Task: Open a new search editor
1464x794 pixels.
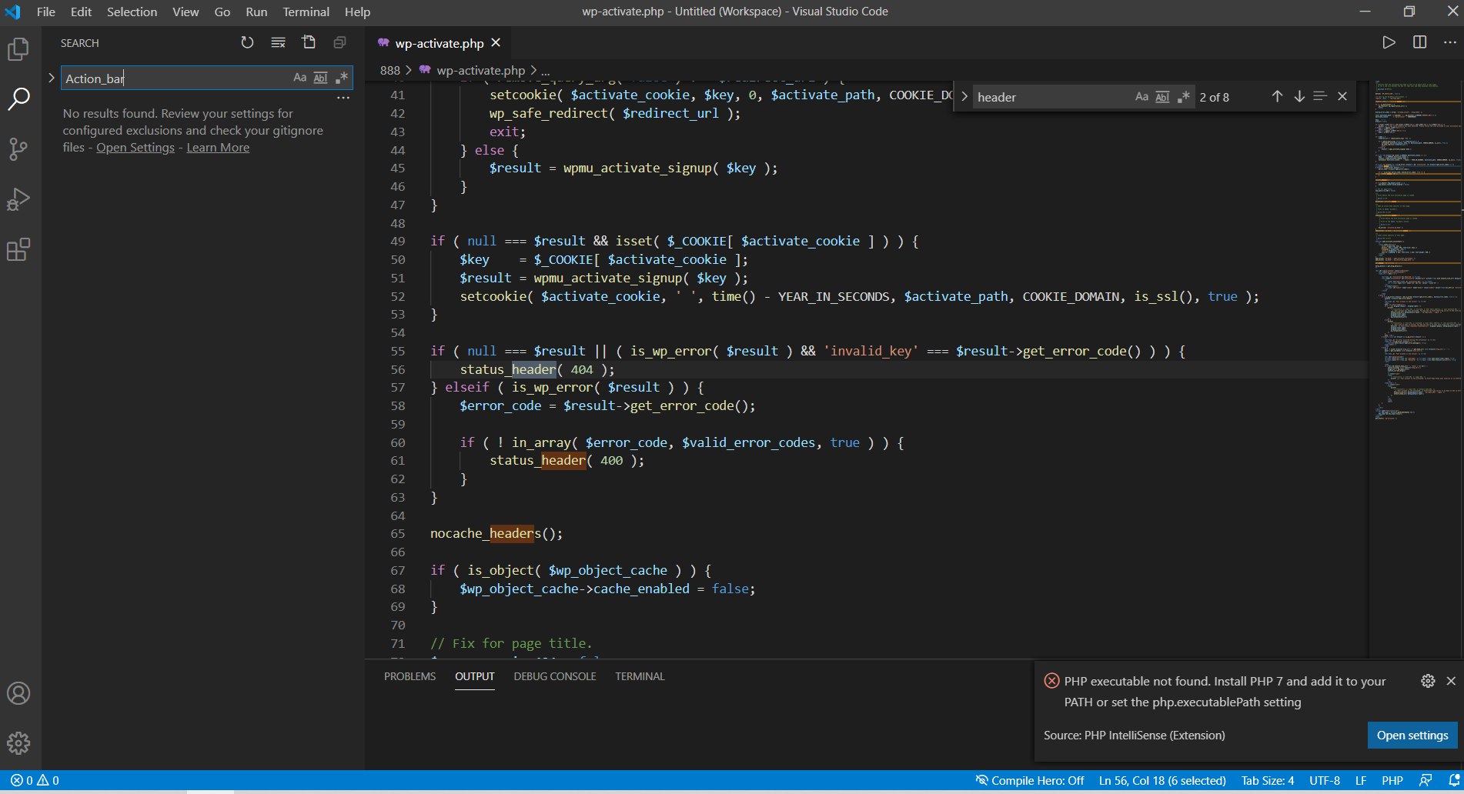Action: coord(309,42)
